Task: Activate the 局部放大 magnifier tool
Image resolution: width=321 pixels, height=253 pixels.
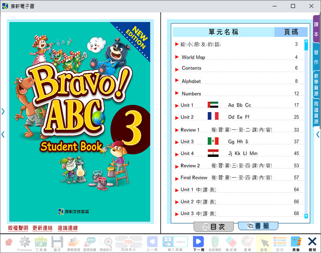Action: [x=106, y=243]
